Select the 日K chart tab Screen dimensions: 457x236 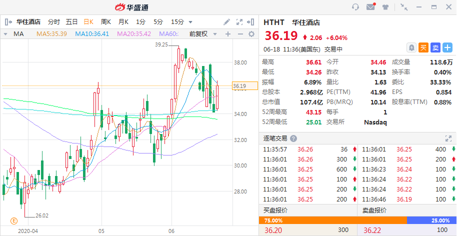coord(88,22)
